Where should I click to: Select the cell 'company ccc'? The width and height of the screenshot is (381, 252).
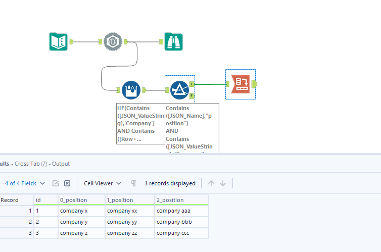(x=181, y=233)
